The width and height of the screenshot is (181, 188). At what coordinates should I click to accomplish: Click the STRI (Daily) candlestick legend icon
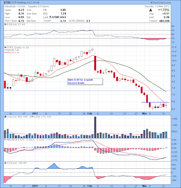point(5,47)
